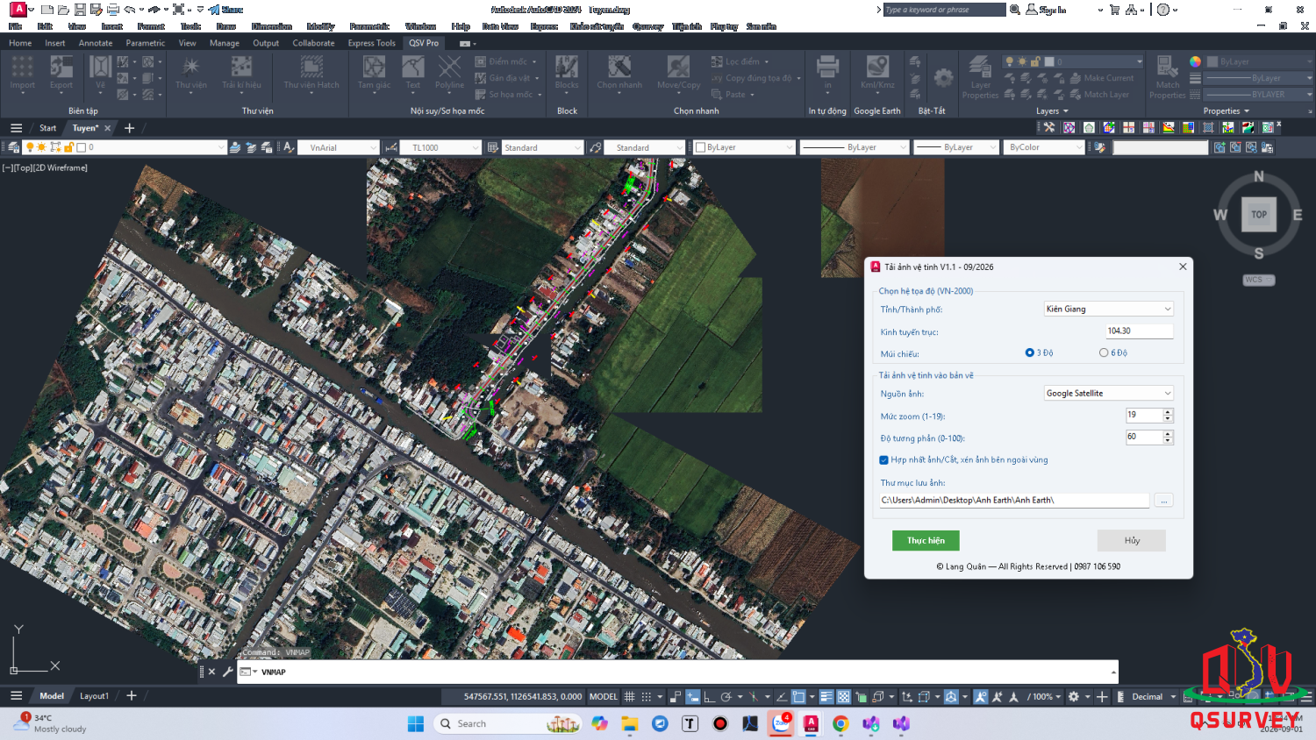1316x740 pixels.
Task: Click the Make Current layer tool
Action: coord(1101,78)
